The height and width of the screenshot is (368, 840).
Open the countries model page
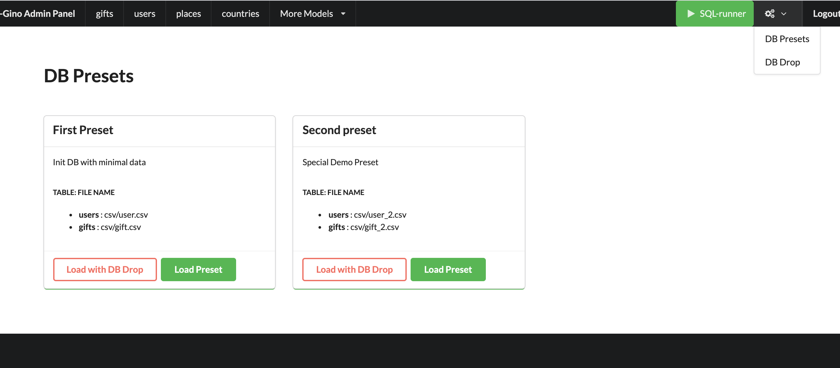point(240,14)
